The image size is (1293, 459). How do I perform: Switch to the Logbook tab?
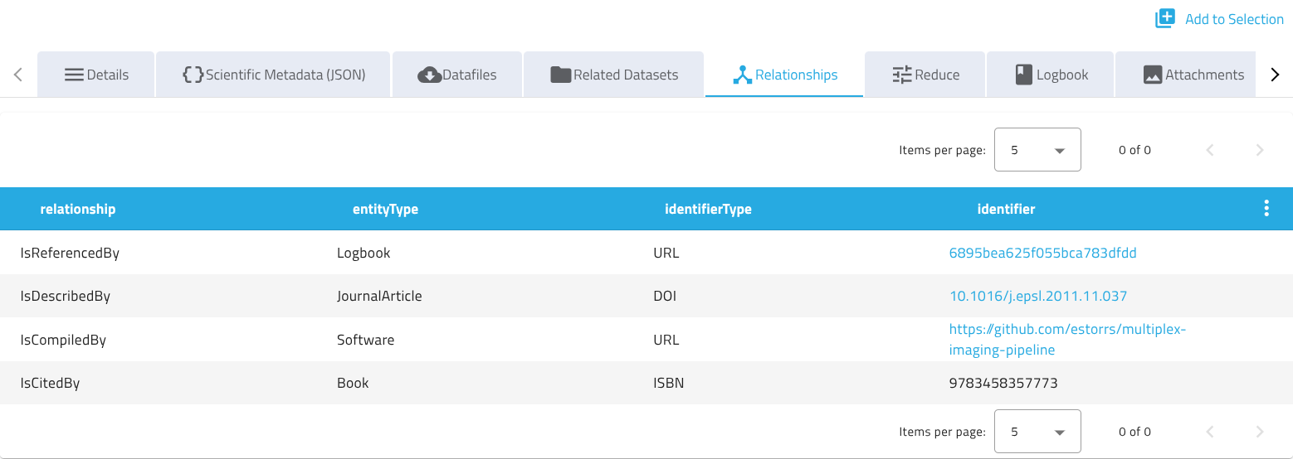pyautogui.click(x=1051, y=75)
